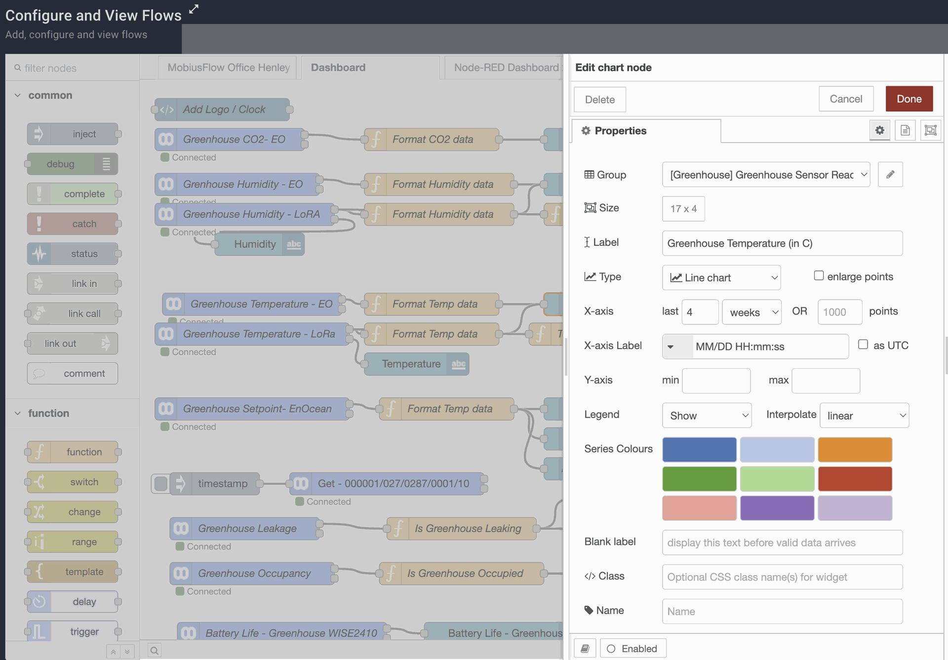
Task: Switch to Node-RED Dashboard tab
Action: pos(506,68)
